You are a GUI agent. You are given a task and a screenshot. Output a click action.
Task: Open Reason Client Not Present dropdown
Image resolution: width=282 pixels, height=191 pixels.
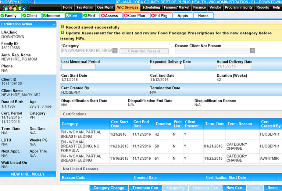pos(252,51)
